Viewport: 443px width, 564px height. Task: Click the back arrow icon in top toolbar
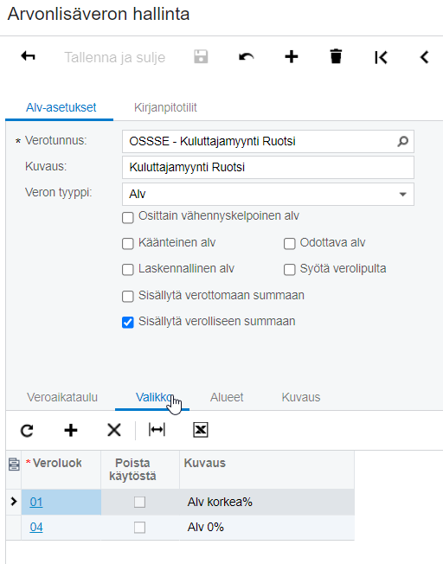[28, 56]
